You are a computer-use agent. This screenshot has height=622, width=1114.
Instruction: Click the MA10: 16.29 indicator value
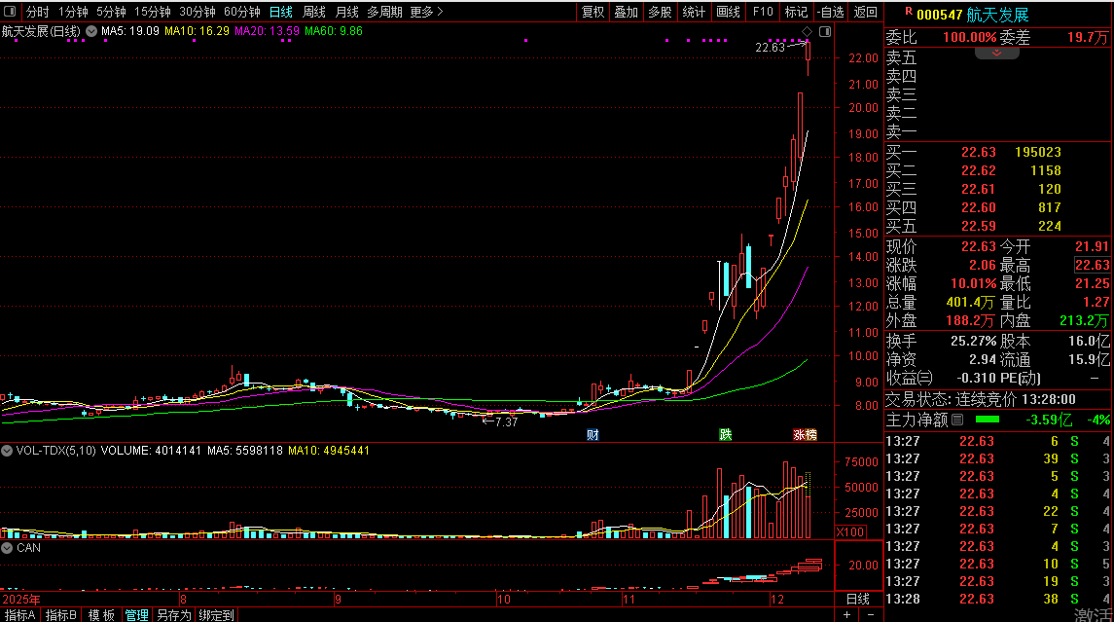[x=197, y=31]
